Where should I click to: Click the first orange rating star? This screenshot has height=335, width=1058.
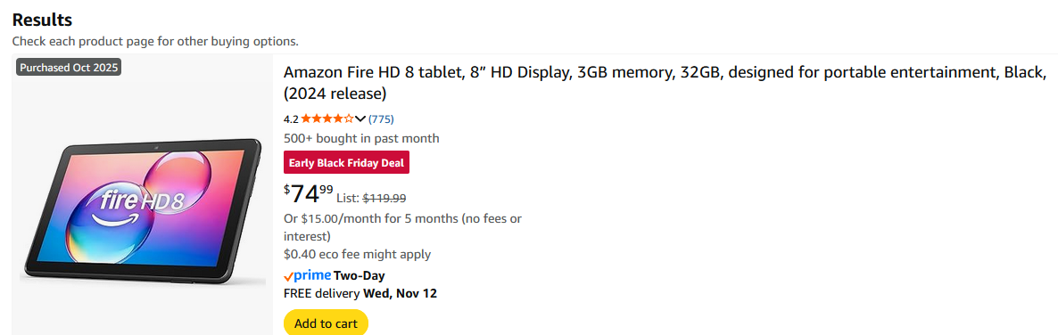(x=306, y=119)
